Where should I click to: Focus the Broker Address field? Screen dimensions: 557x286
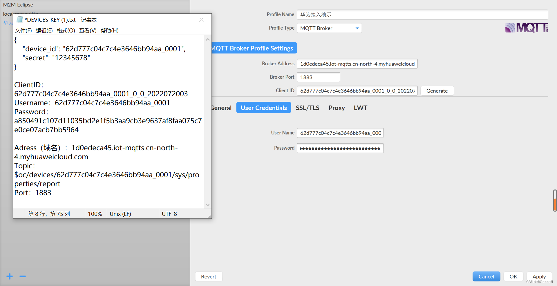click(357, 64)
